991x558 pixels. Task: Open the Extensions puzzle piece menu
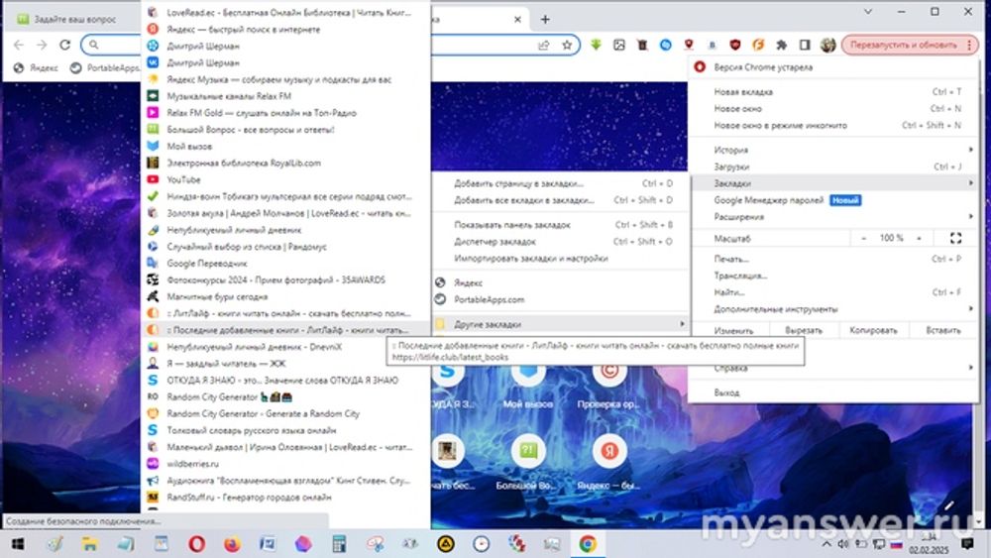[782, 45]
